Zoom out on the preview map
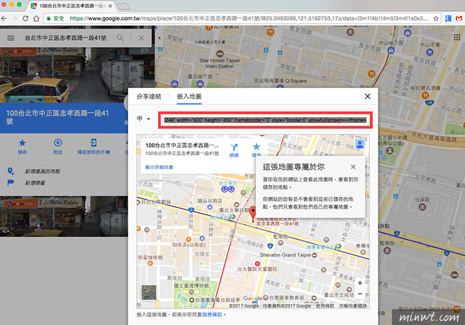This screenshot has width=465, height=325. click(x=360, y=294)
